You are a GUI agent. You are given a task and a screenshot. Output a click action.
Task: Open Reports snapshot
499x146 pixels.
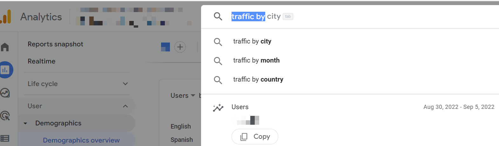click(x=56, y=44)
